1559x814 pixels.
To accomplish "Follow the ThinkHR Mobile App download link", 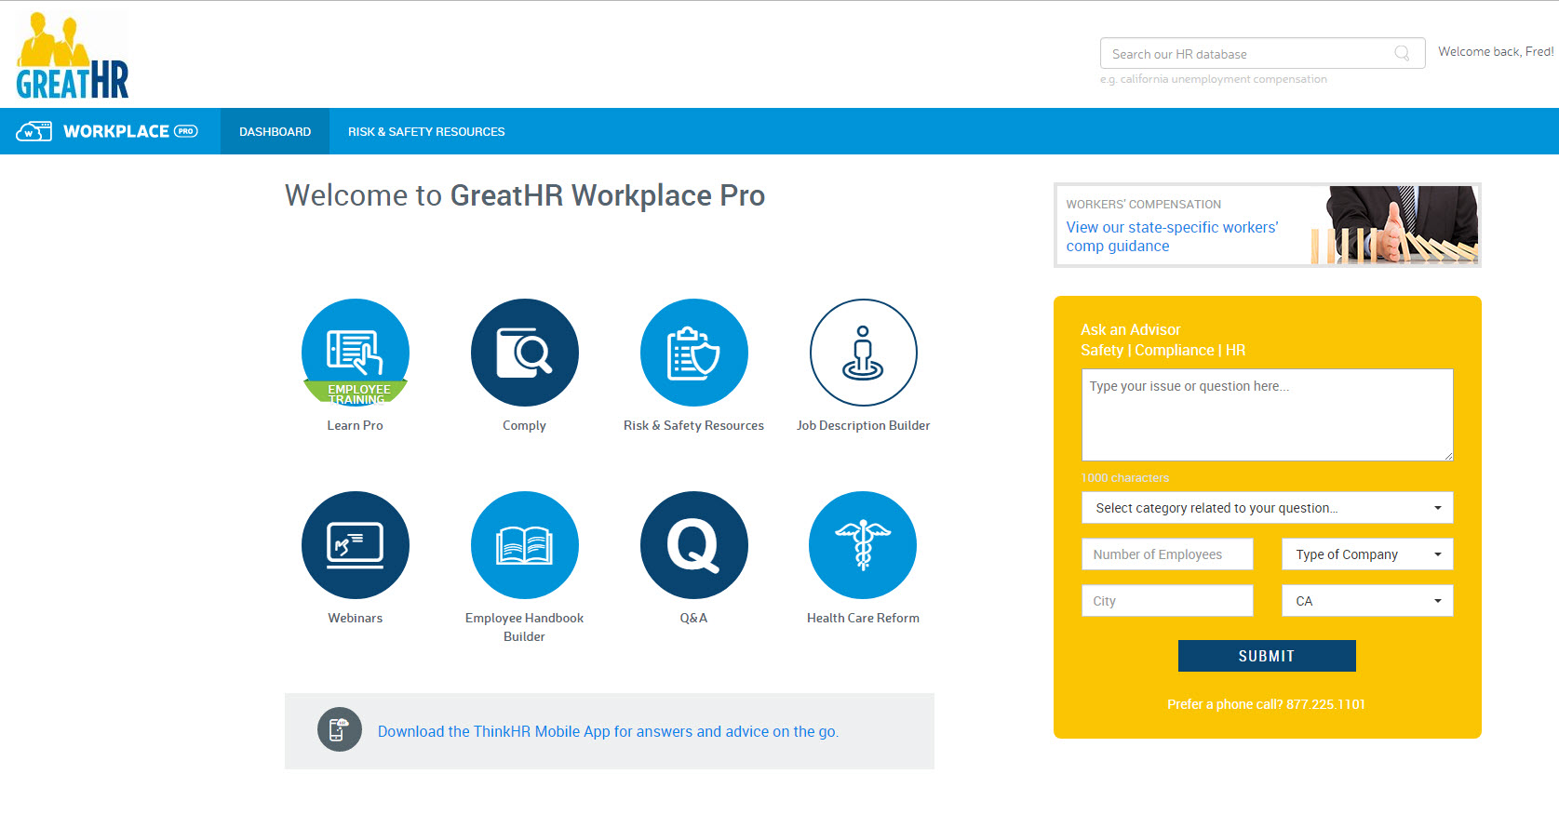I will coord(608,731).
